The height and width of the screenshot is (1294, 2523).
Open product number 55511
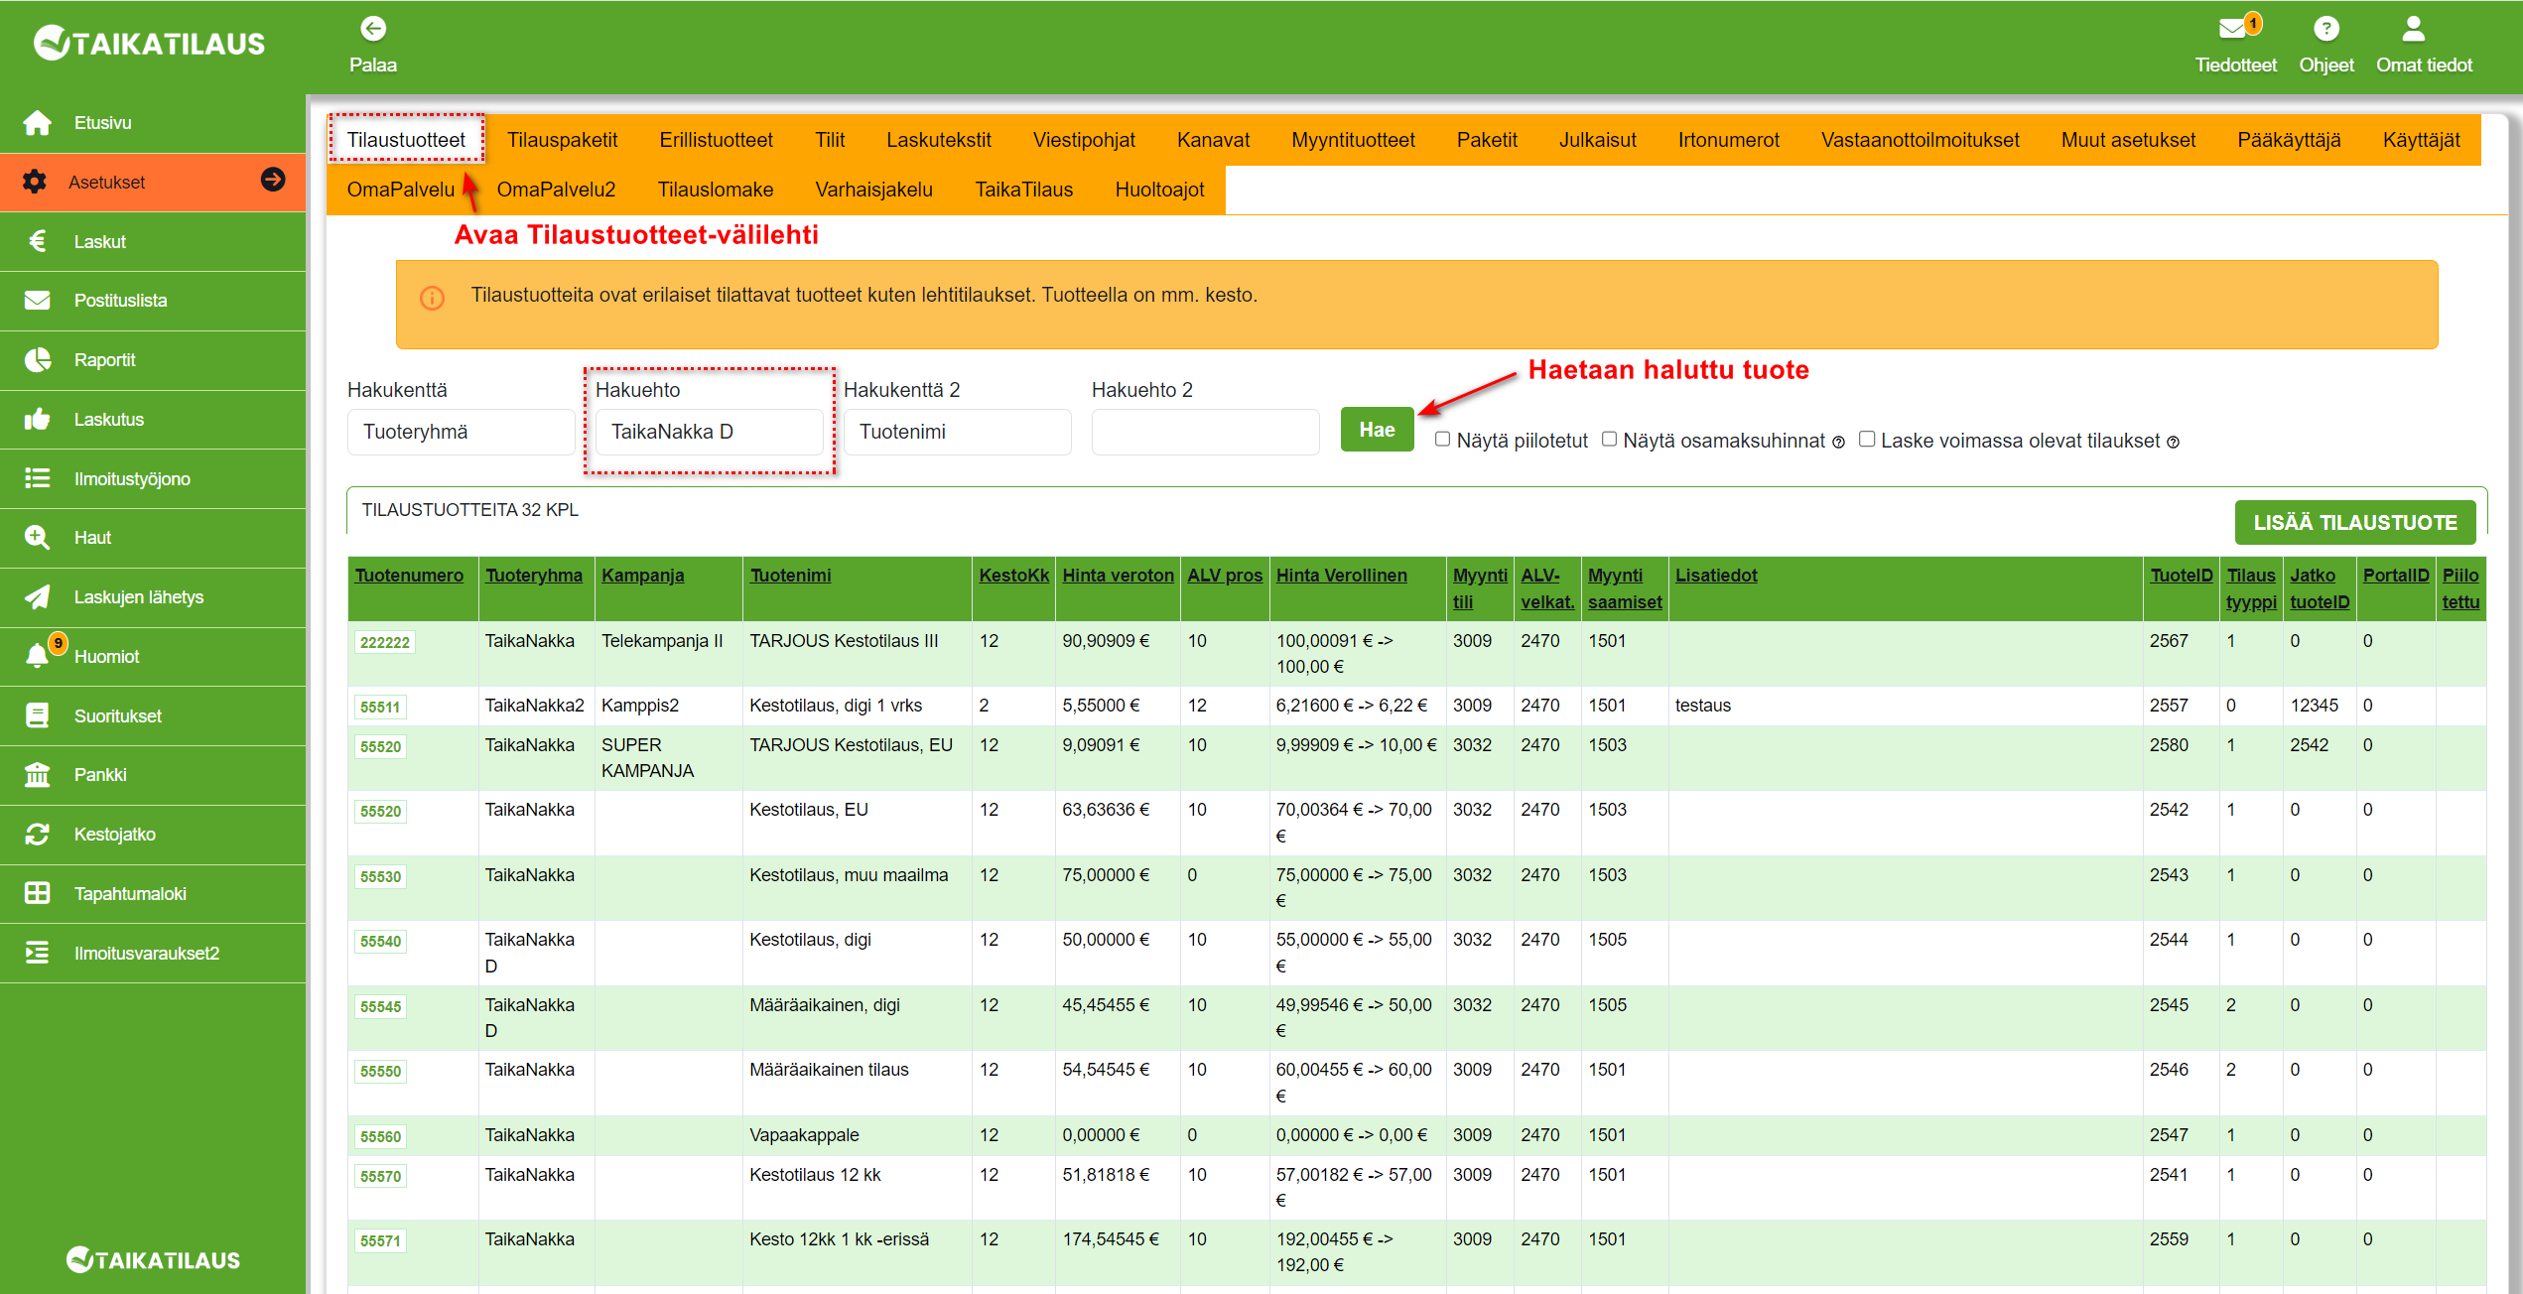click(x=380, y=707)
